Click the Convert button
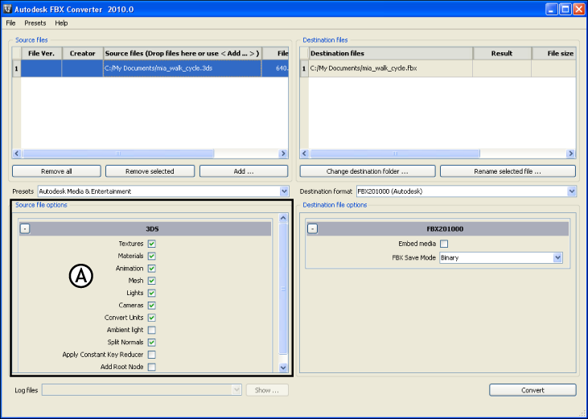588x419 pixels. 532,390
